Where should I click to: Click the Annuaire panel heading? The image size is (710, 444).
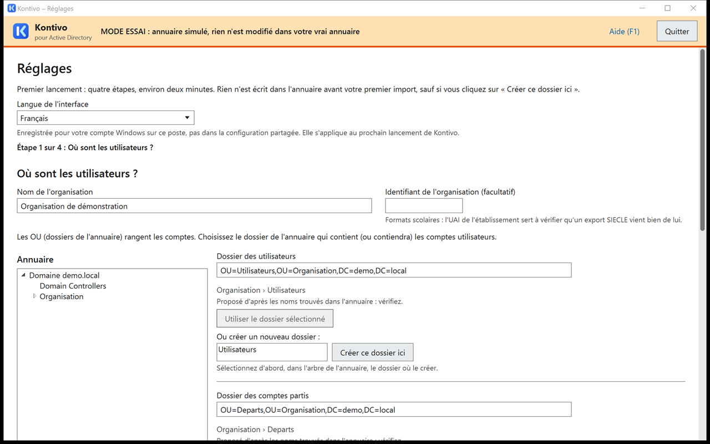point(35,259)
